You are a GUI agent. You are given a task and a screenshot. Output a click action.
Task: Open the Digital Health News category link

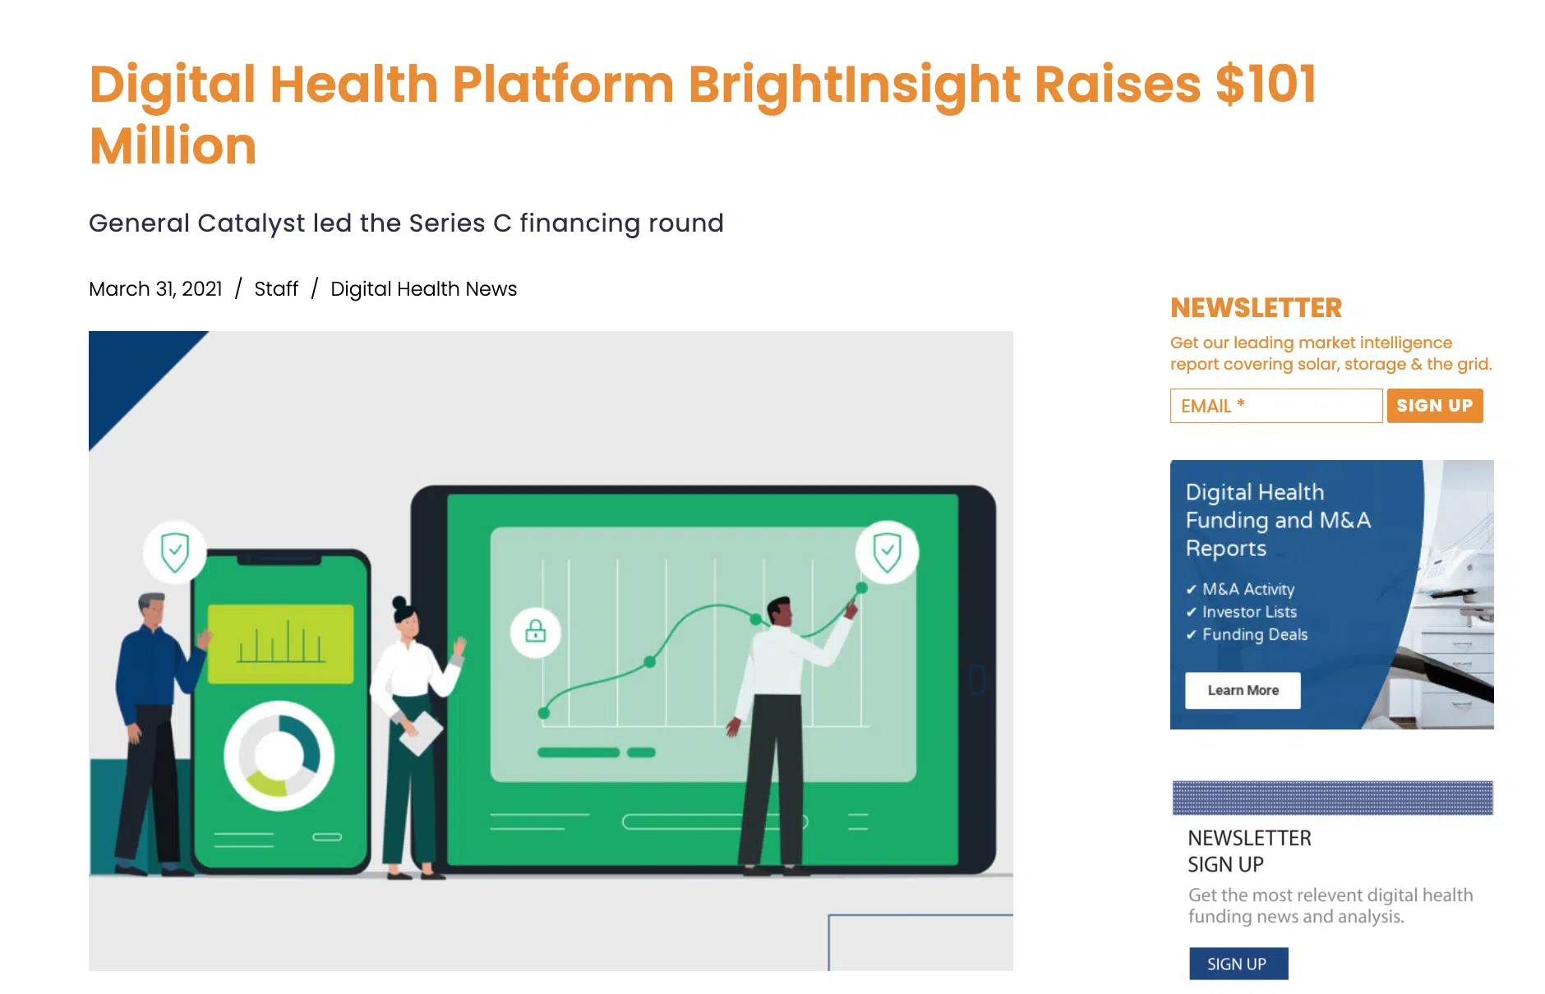(423, 289)
